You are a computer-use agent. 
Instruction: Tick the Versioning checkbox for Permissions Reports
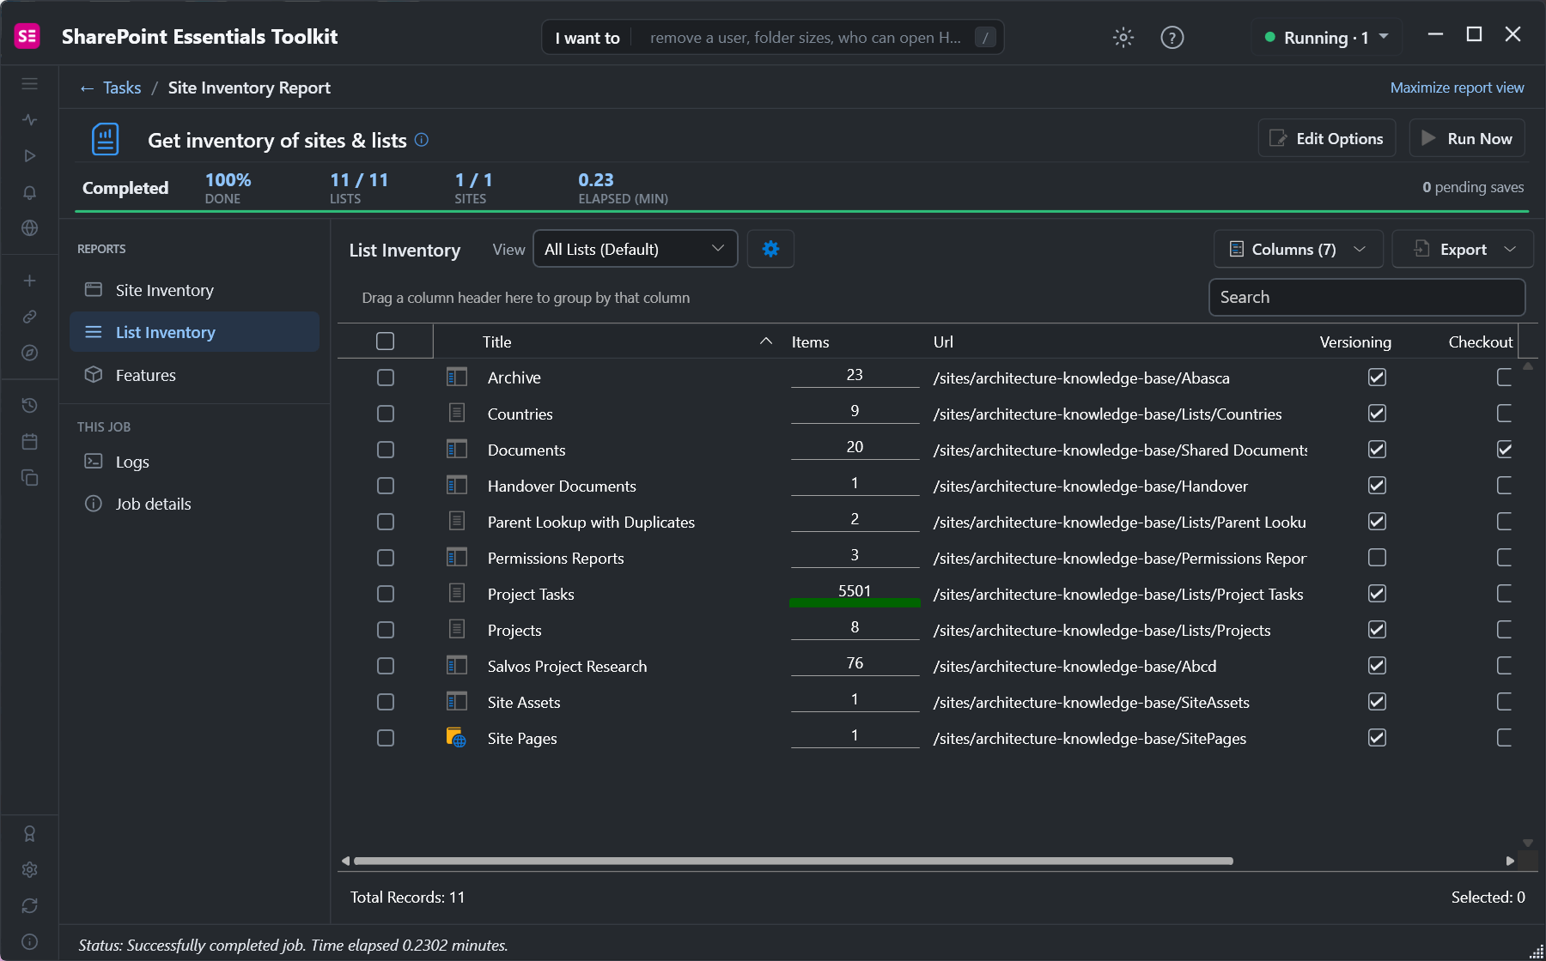(1377, 558)
